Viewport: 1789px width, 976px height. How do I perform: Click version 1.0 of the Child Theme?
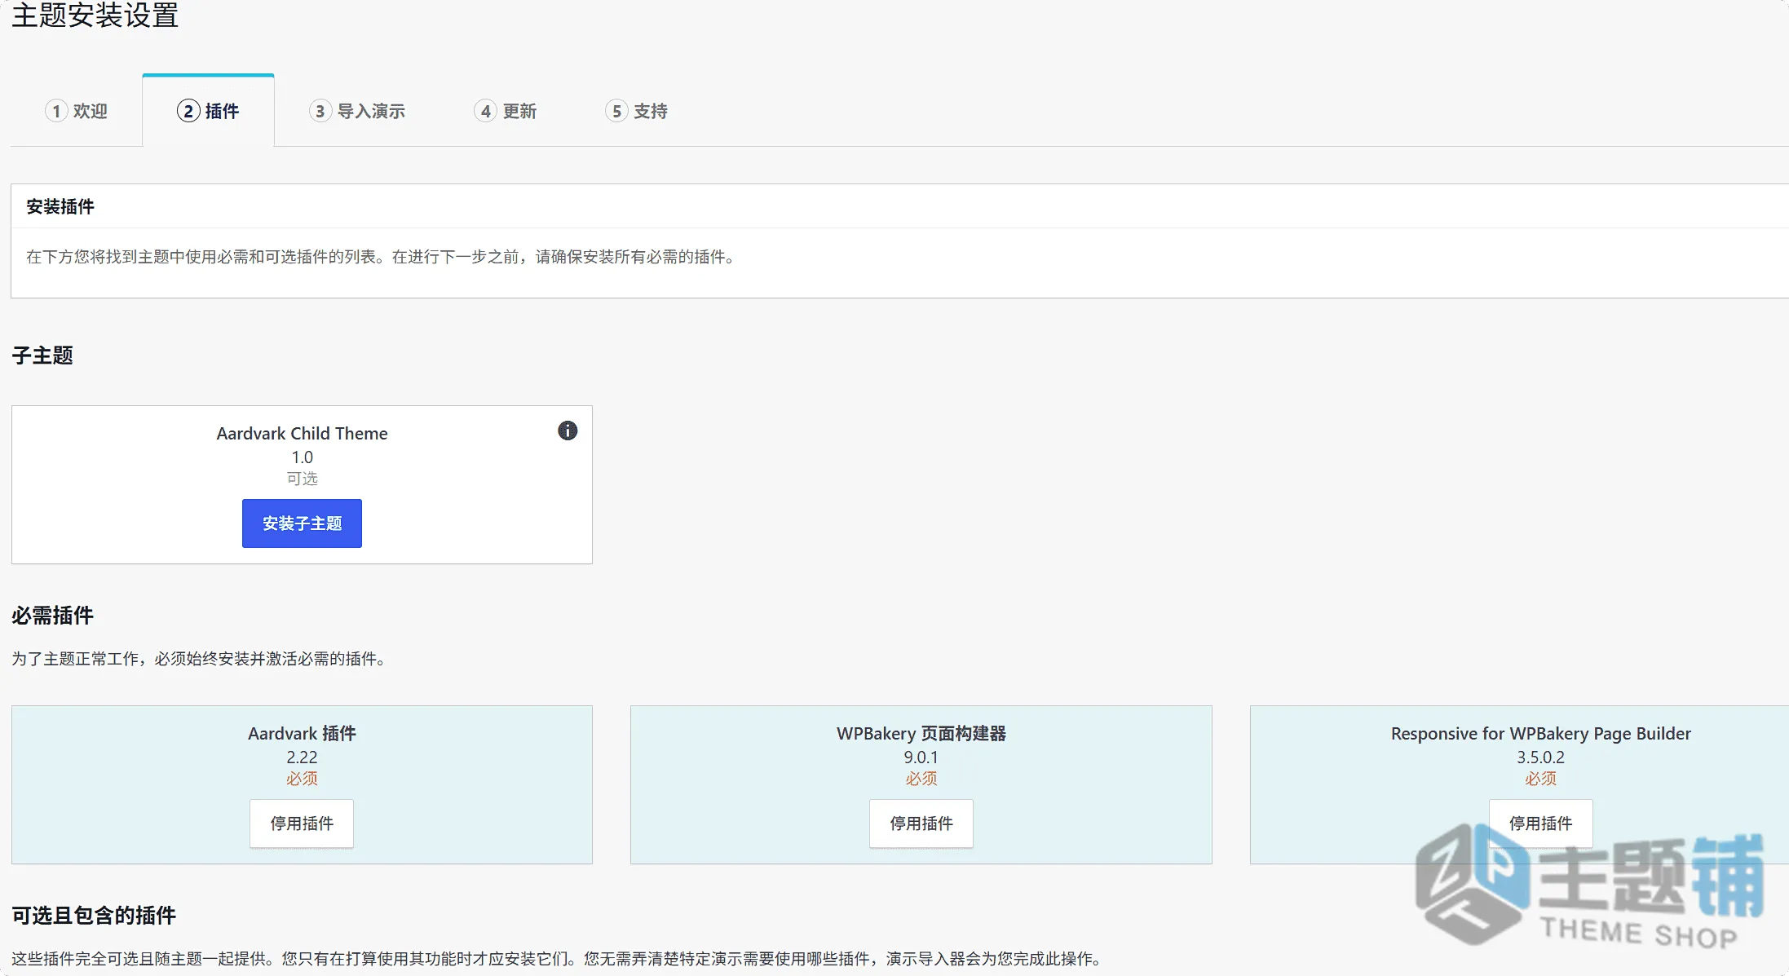pyautogui.click(x=302, y=457)
